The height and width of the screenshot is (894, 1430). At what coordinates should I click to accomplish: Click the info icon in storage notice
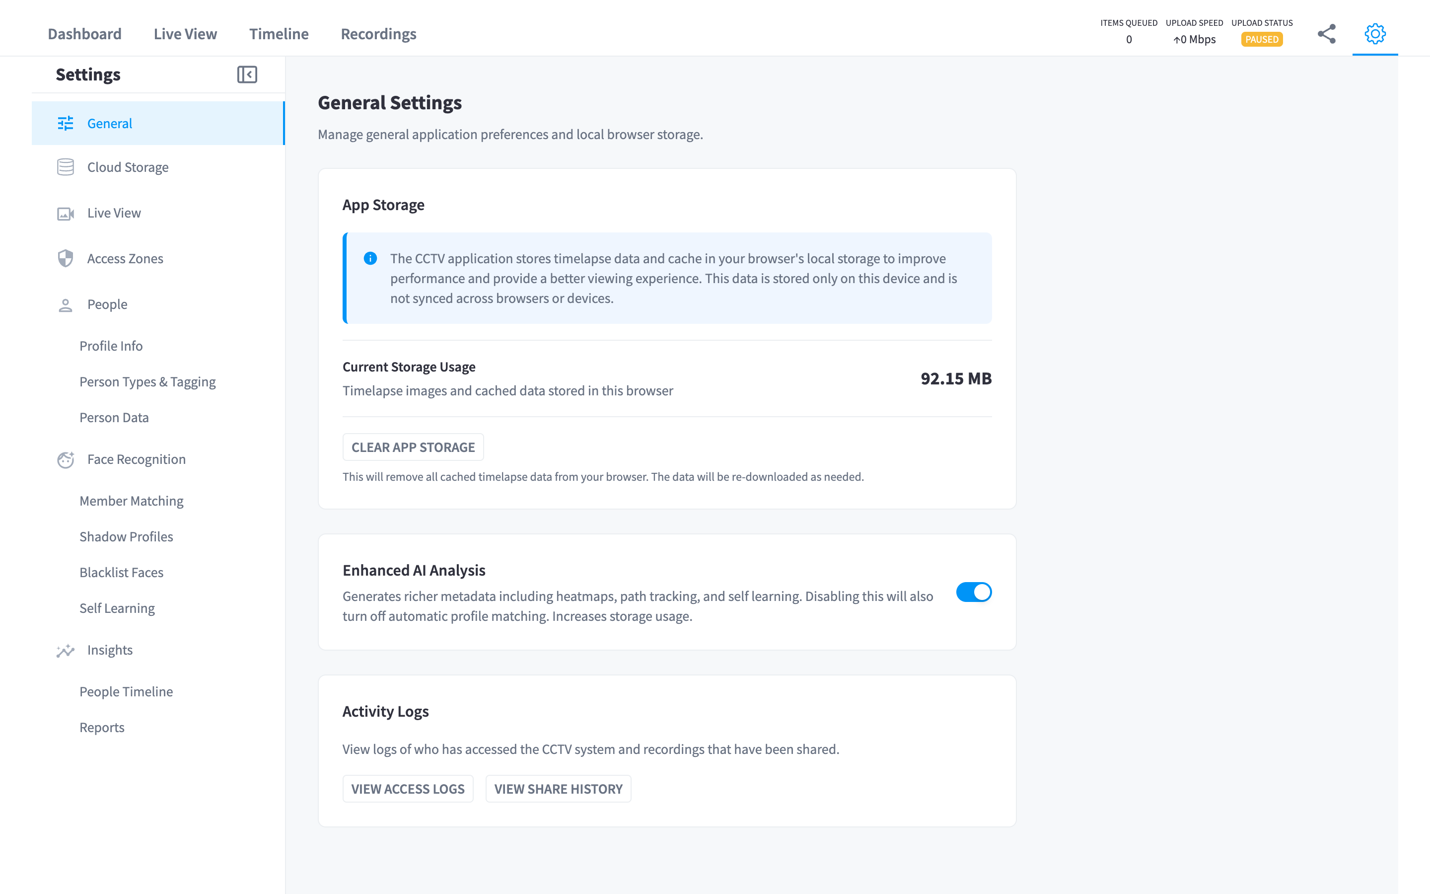click(370, 258)
